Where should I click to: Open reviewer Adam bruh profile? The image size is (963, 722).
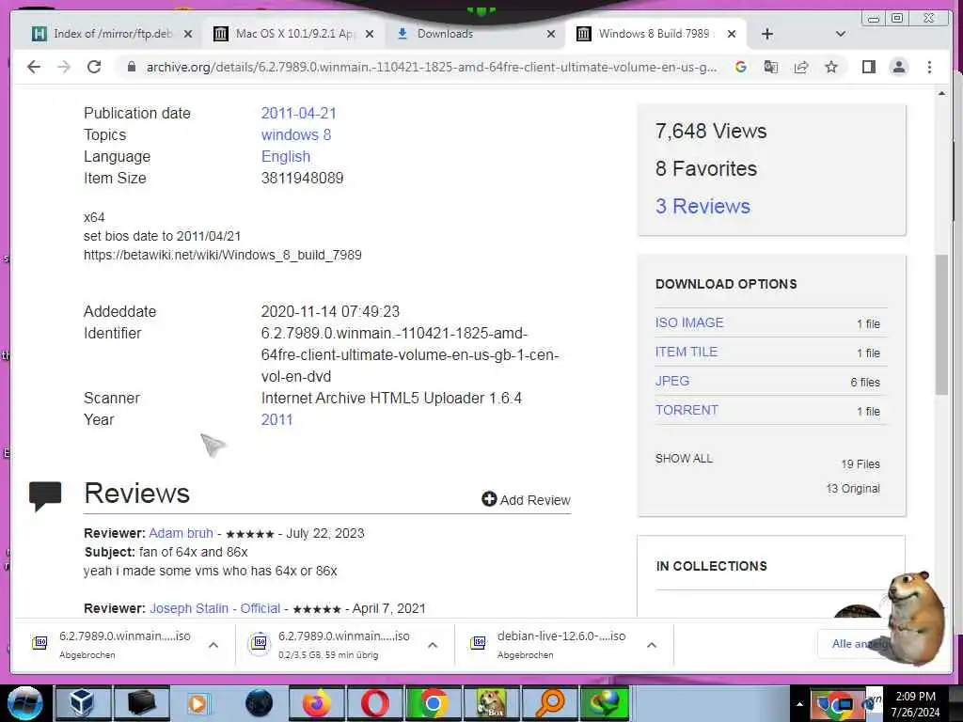181,534
